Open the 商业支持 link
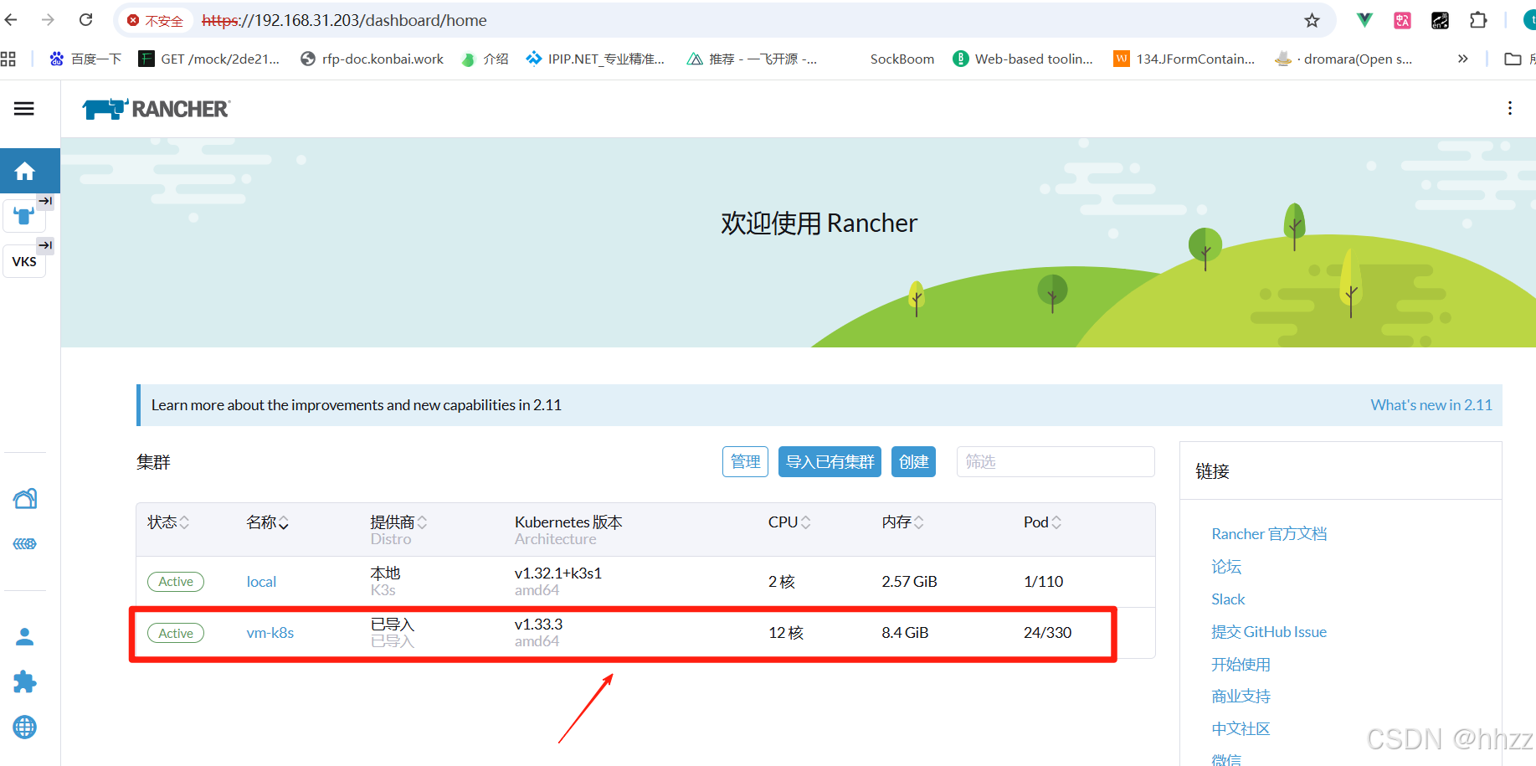 pos(1241,697)
